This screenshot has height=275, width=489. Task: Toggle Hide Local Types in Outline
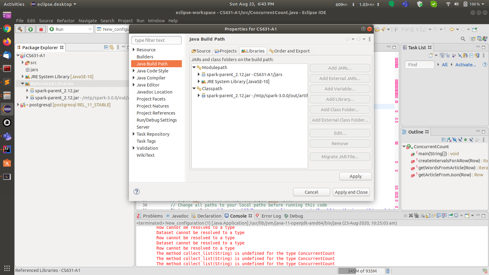click(x=471, y=140)
